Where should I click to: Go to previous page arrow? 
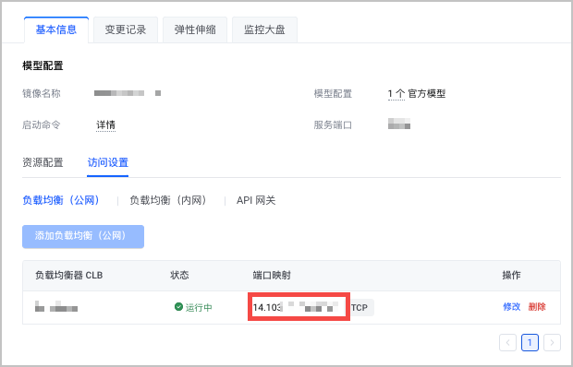tap(507, 343)
